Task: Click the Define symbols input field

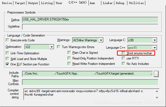Action: click(90, 20)
